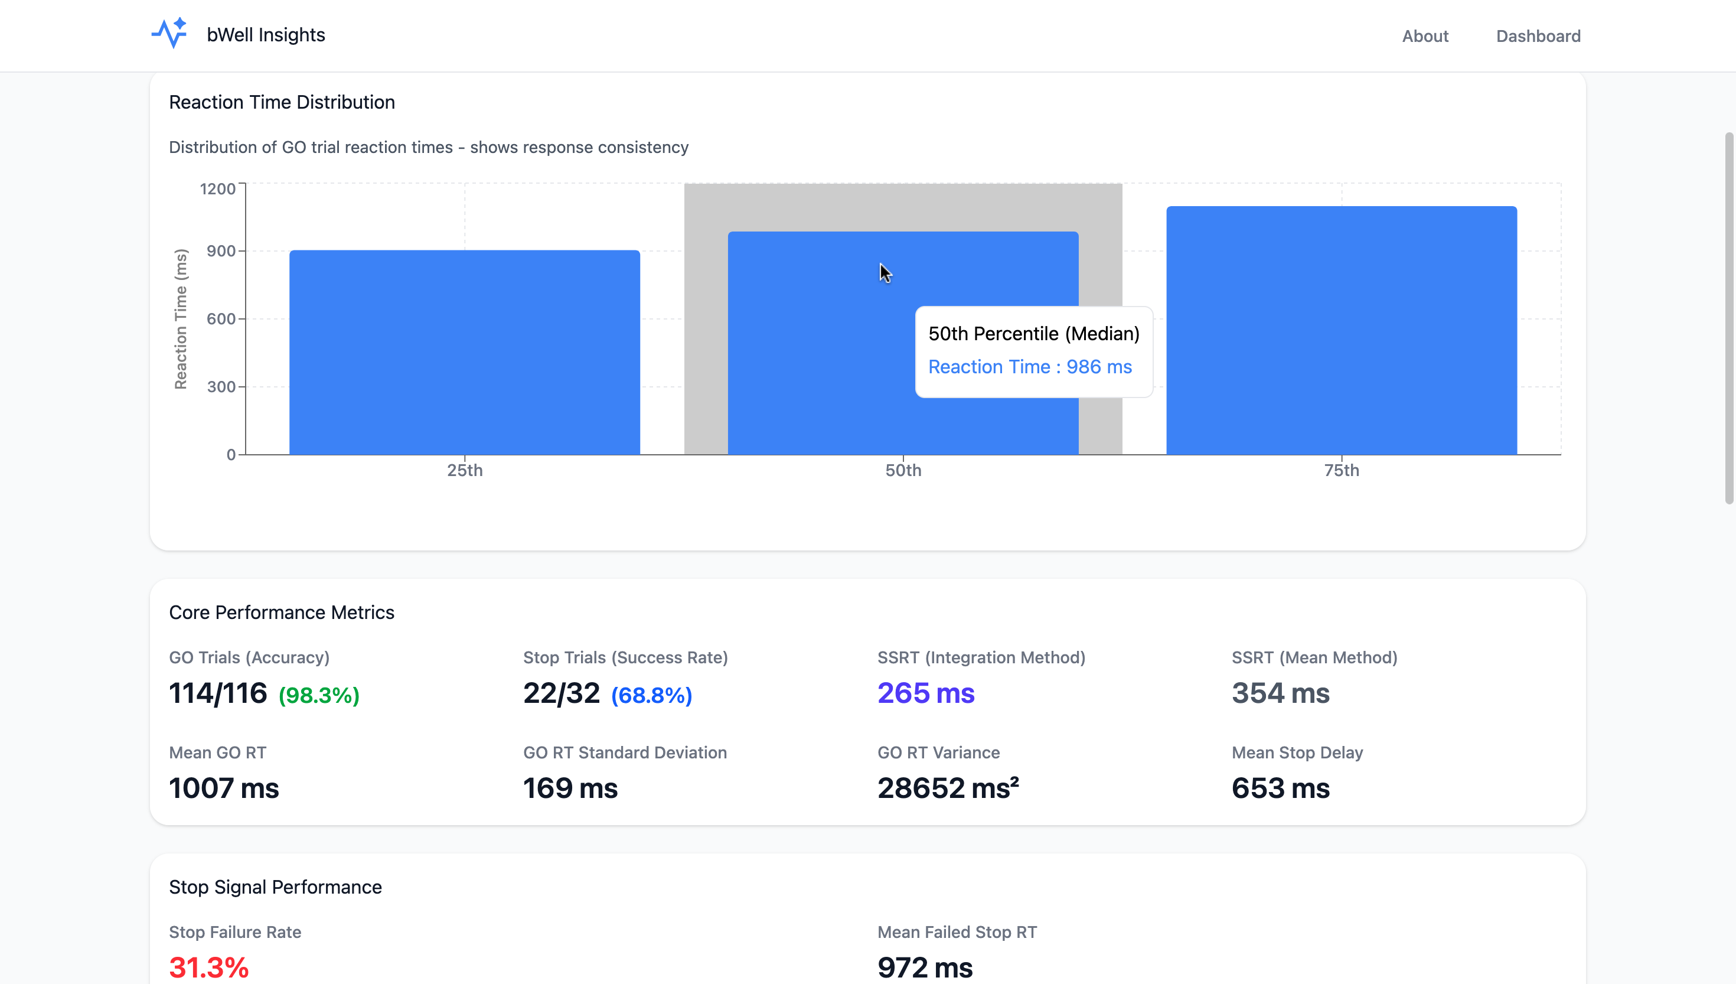Click the vertical page scrollbar thumb

(1728, 318)
